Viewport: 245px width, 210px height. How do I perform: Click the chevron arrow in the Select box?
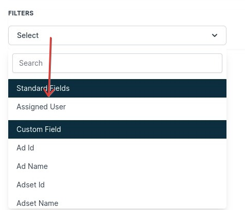(215, 35)
